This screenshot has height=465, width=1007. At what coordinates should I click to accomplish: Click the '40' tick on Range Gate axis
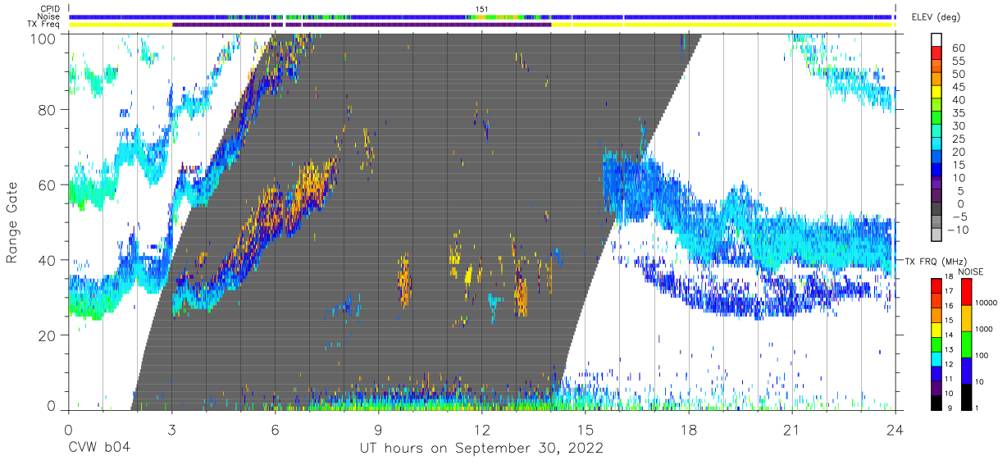click(x=48, y=260)
